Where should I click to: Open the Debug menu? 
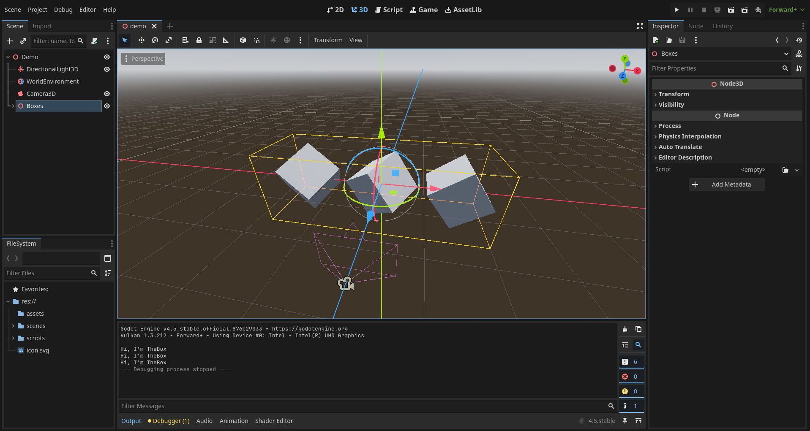coord(63,10)
